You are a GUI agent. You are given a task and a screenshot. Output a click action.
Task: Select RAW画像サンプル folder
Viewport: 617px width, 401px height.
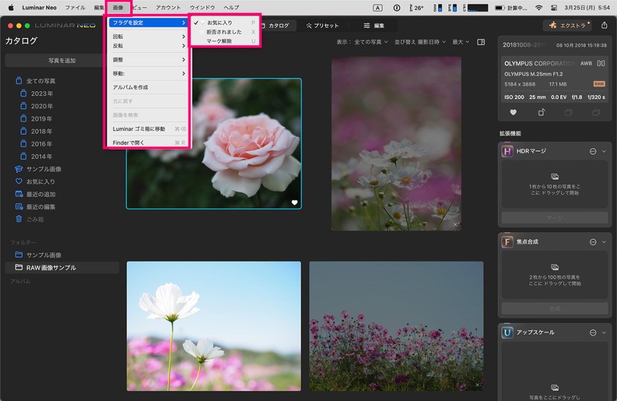click(62, 268)
